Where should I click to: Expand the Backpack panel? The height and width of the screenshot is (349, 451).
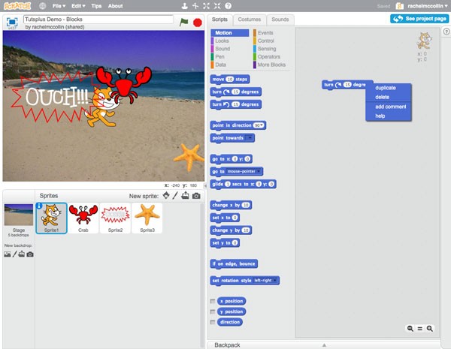[323, 345]
